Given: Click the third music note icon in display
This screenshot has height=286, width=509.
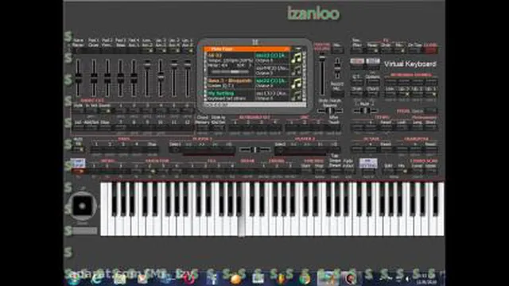Looking at the screenshot, I should coord(296,83).
